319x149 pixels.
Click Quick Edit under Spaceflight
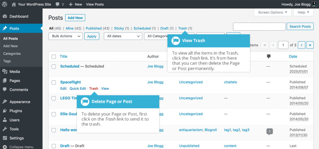78,89
